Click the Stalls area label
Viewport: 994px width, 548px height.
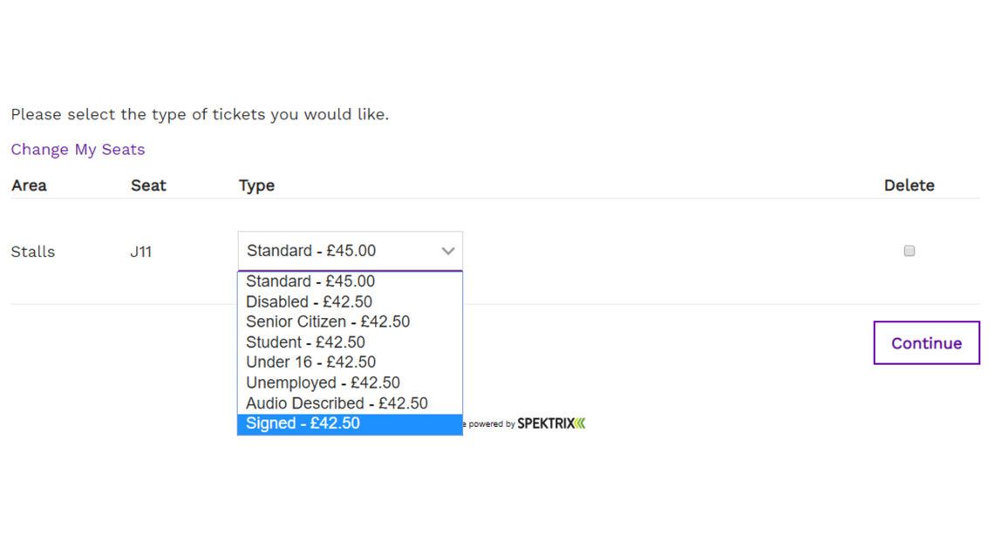(33, 252)
